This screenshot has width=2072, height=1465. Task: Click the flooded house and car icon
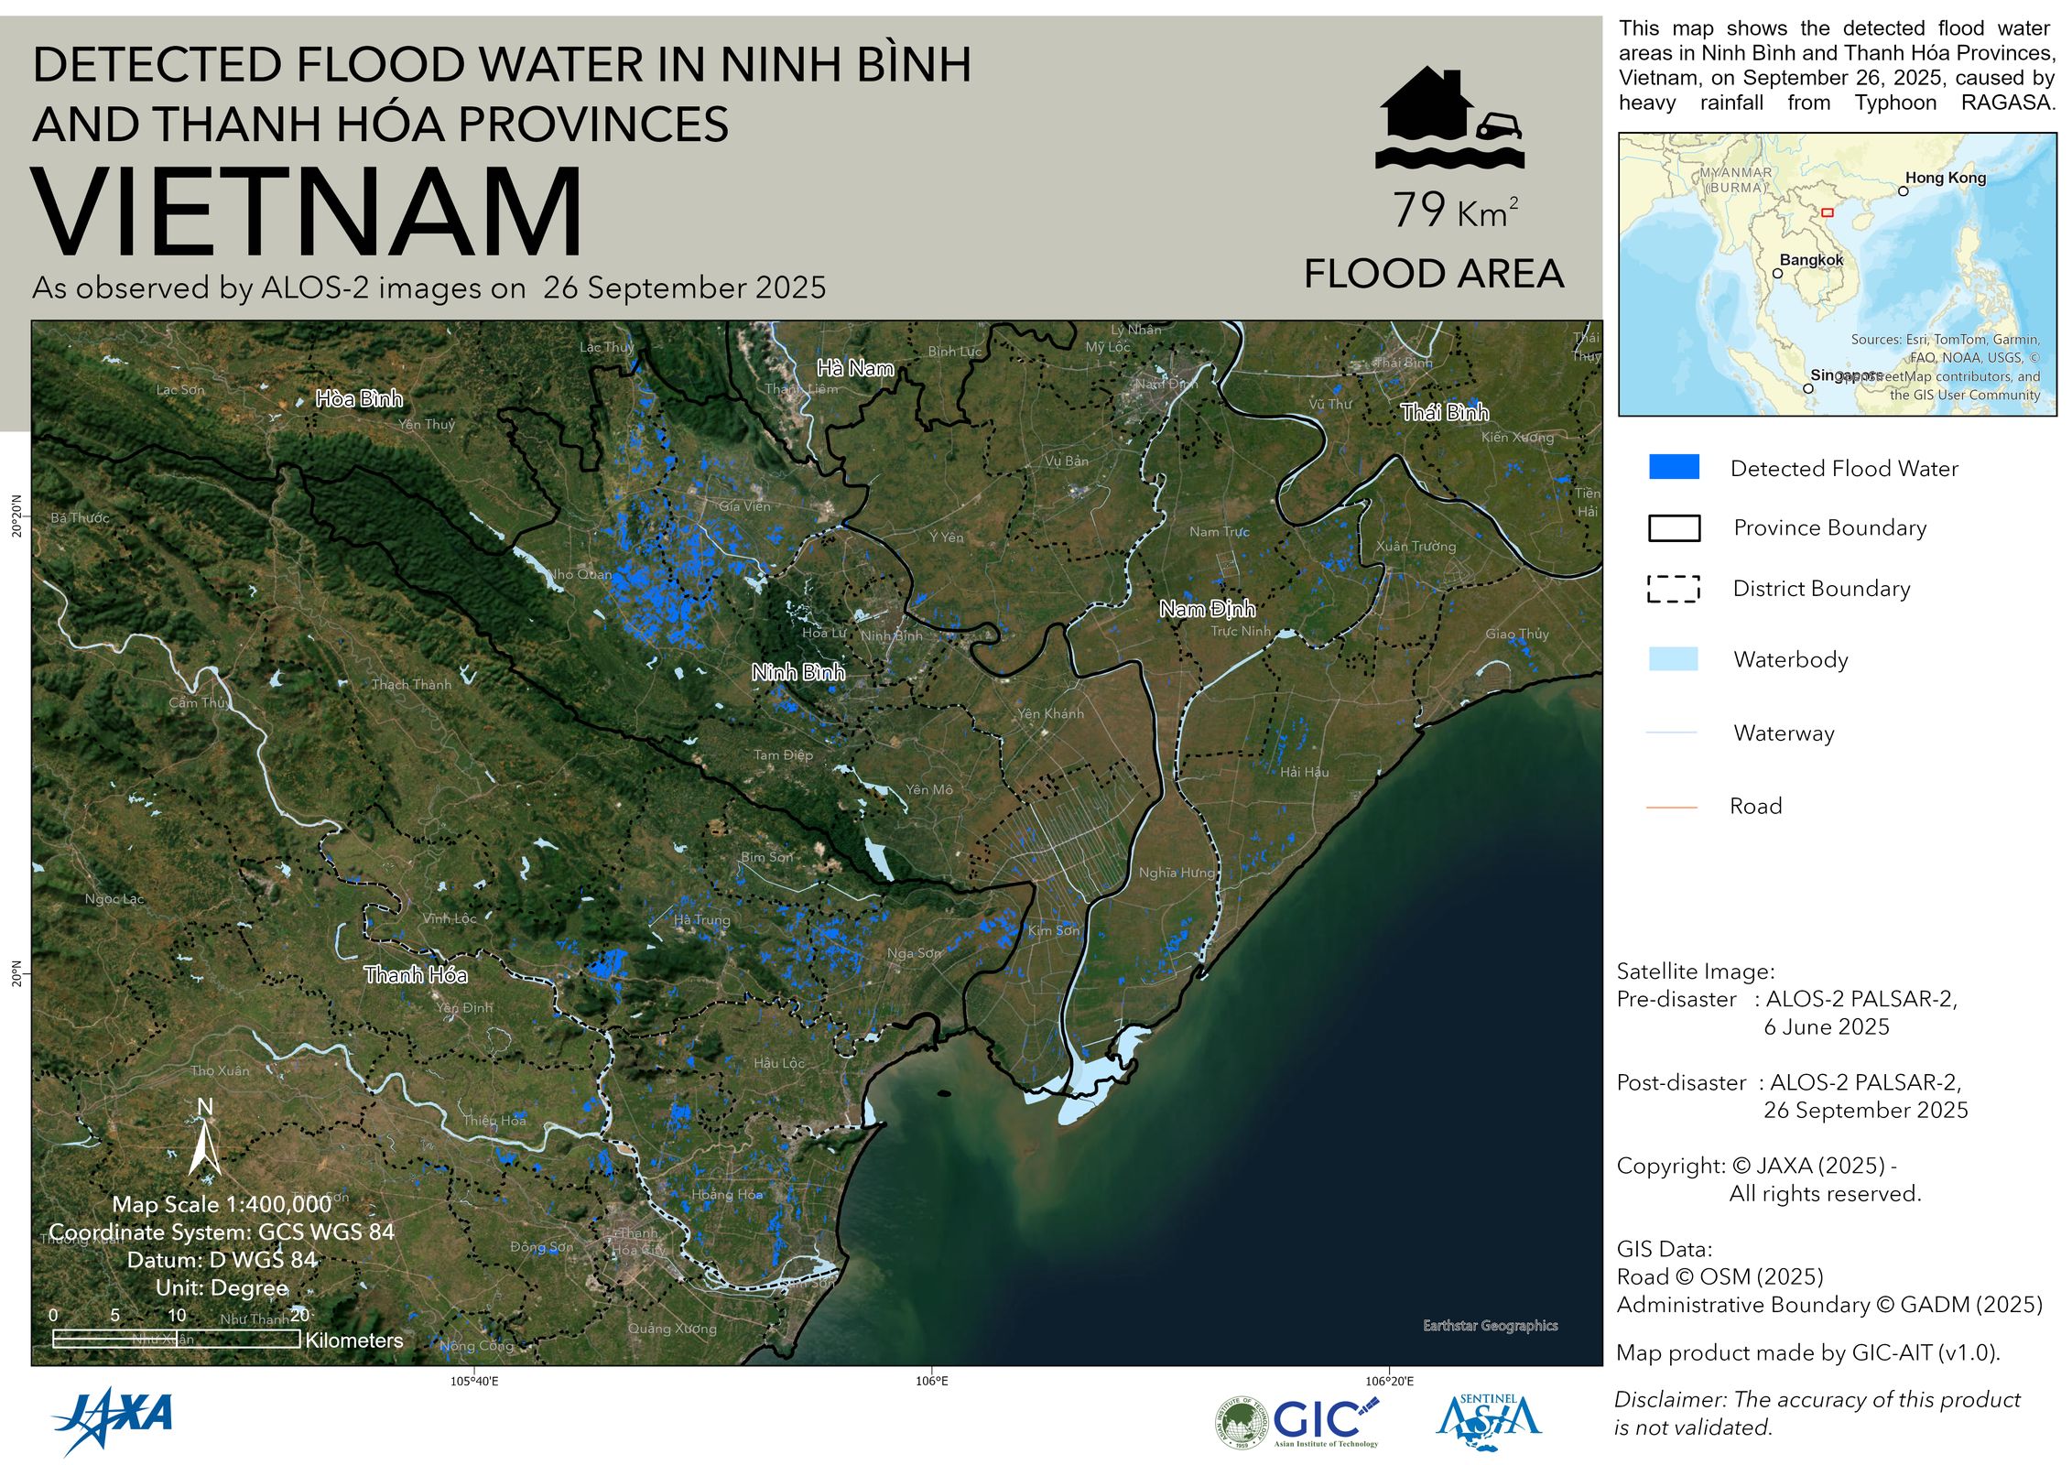(1449, 117)
